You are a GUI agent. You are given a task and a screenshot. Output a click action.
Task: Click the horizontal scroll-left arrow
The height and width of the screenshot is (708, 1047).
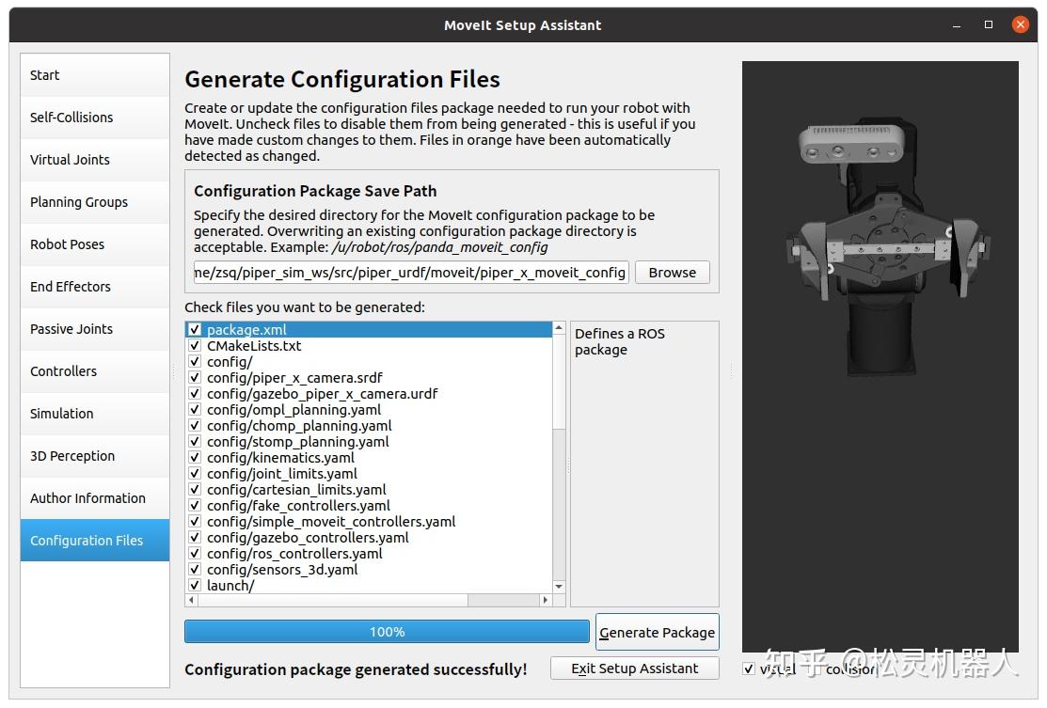(192, 600)
